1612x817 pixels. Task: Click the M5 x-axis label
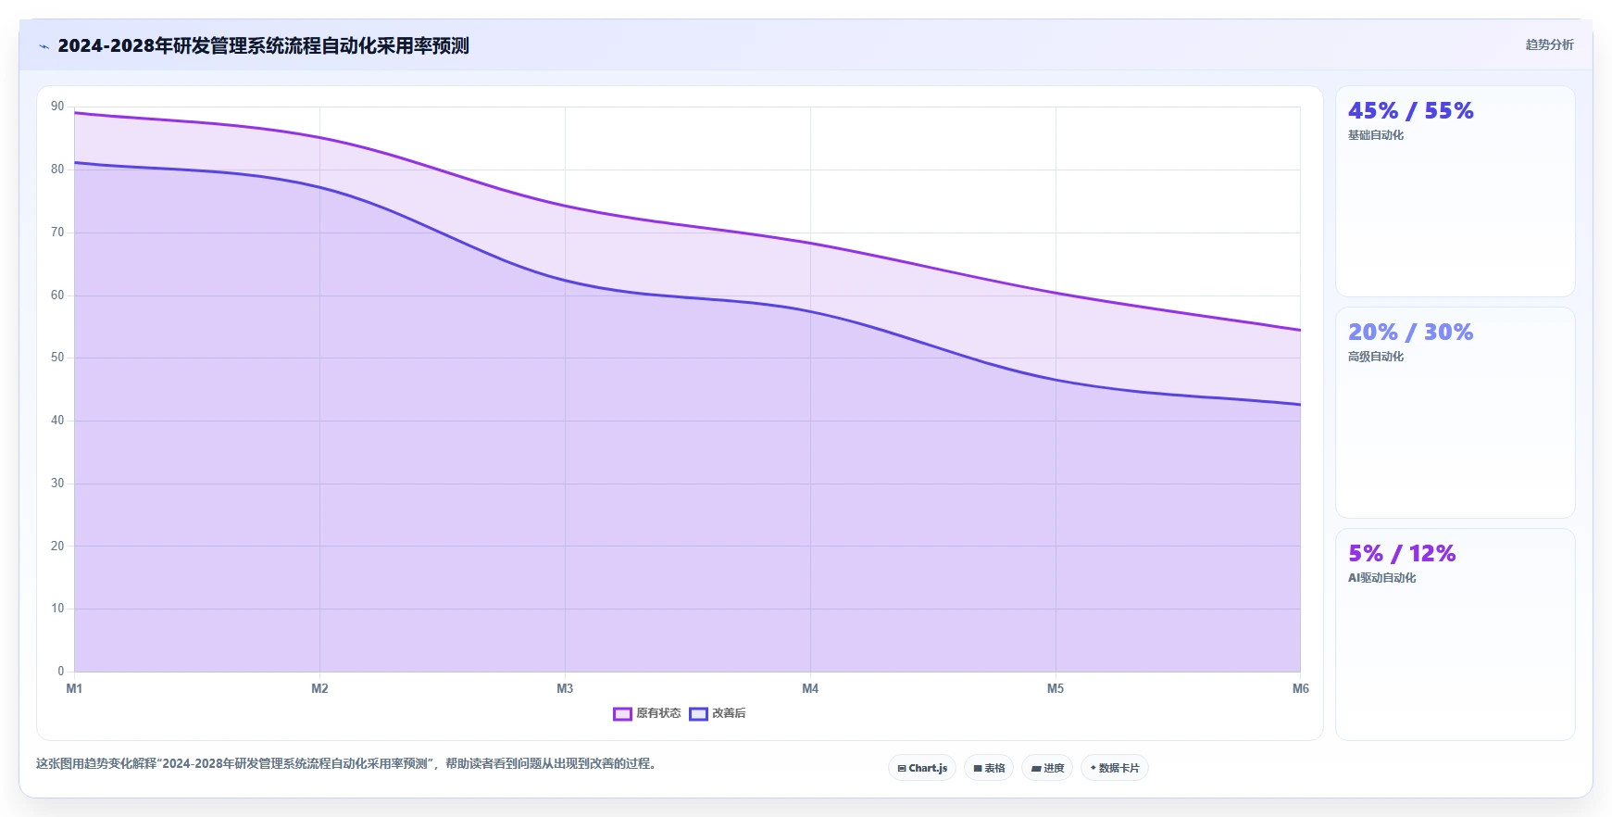pyautogui.click(x=1056, y=688)
